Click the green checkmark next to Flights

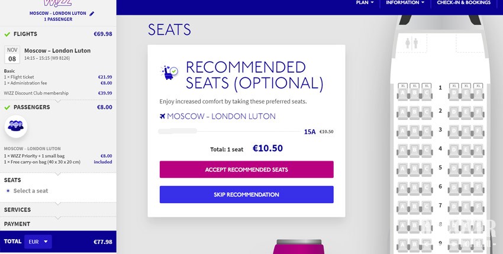[x=7, y=34]
